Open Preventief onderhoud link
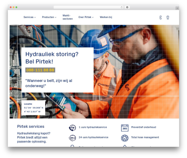Image resolution: width=187 pixels, height=158 pixels. pos(144,127)
